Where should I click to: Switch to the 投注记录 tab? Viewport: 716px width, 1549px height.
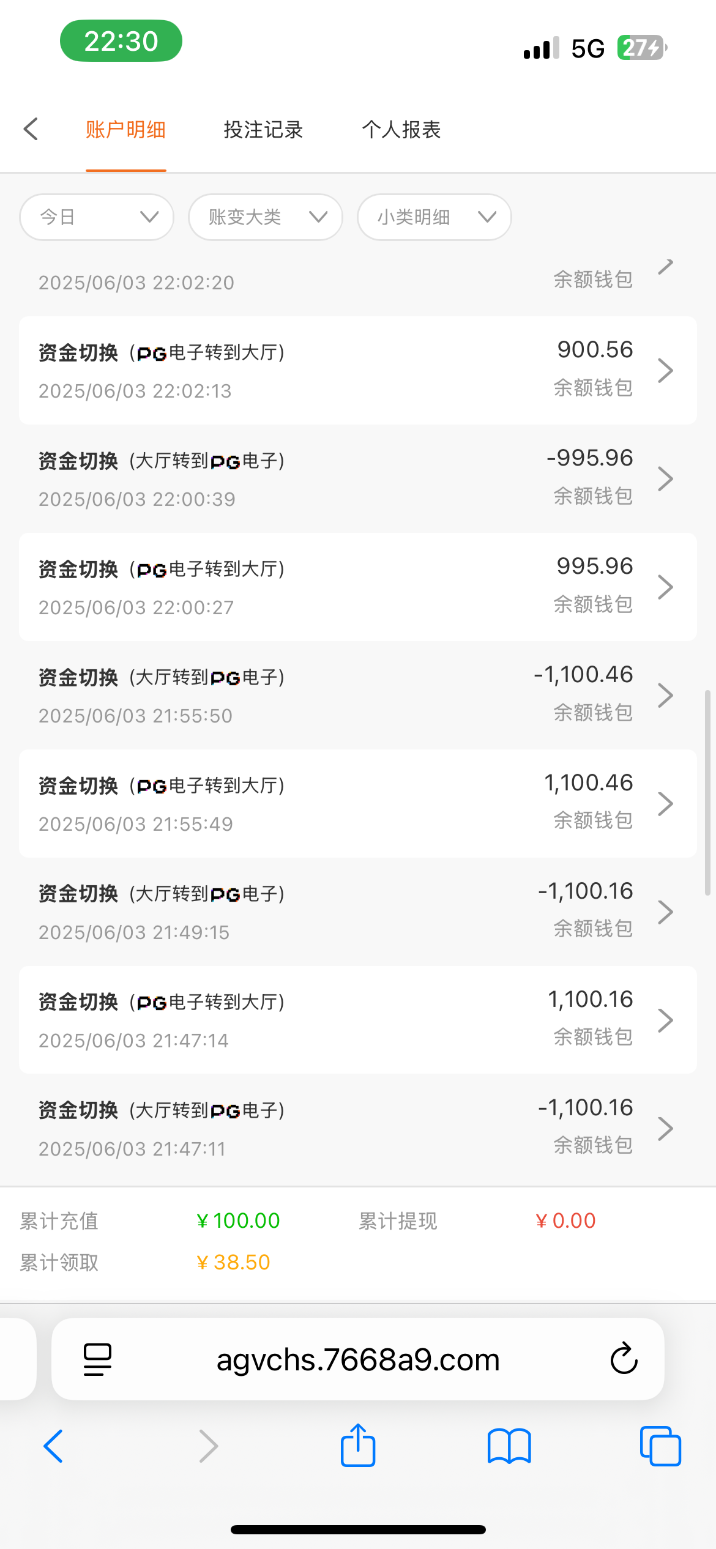[263, 130]
